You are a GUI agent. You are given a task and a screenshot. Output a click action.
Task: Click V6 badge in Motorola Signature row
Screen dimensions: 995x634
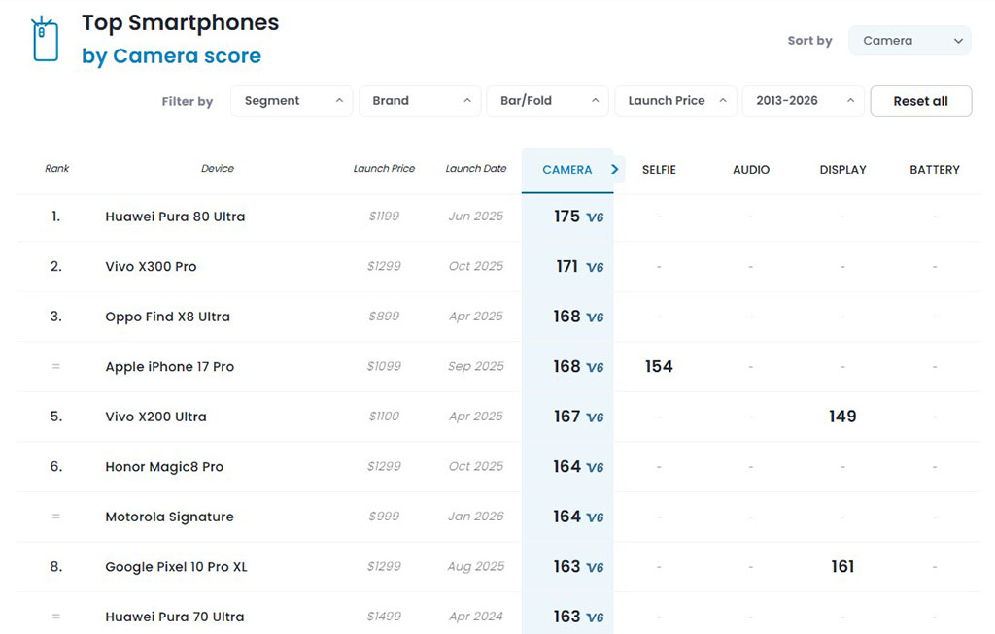click(x=595, y=517)
